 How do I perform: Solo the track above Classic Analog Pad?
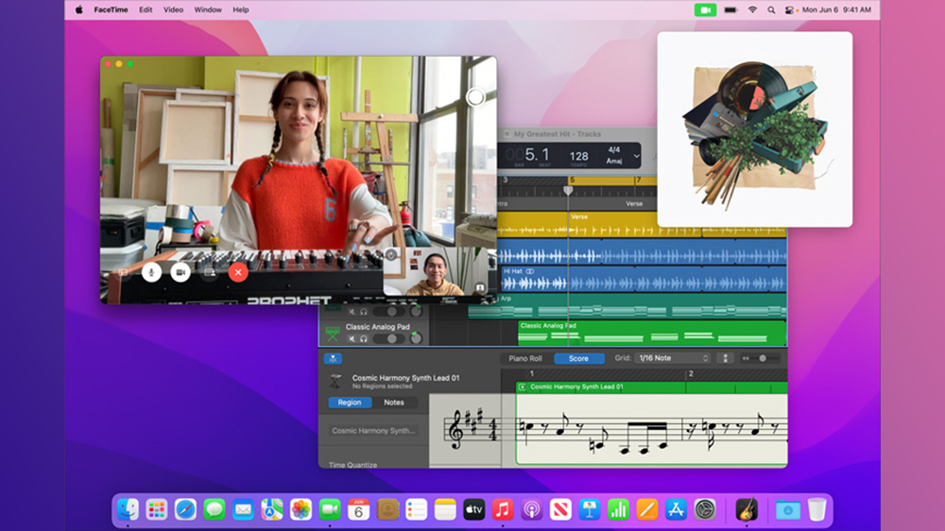[364, 312]
